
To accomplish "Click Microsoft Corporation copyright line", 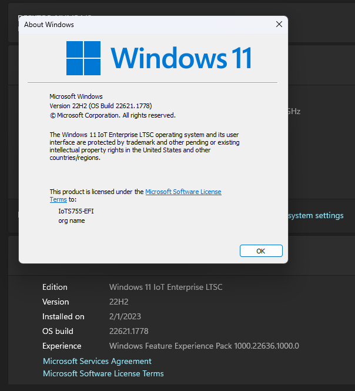I will [x=113, y=115].
